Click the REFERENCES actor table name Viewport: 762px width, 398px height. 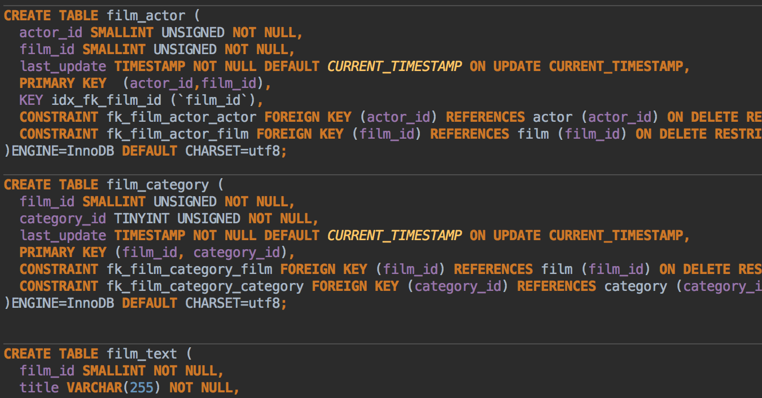coord(553,117)
